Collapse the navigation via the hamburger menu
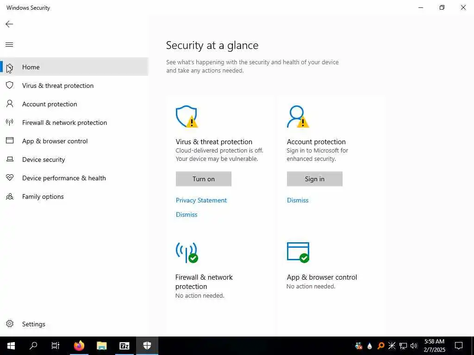 (x=9, y=45)
